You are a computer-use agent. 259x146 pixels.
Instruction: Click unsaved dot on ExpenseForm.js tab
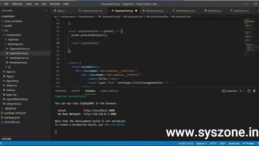(136, 11)
